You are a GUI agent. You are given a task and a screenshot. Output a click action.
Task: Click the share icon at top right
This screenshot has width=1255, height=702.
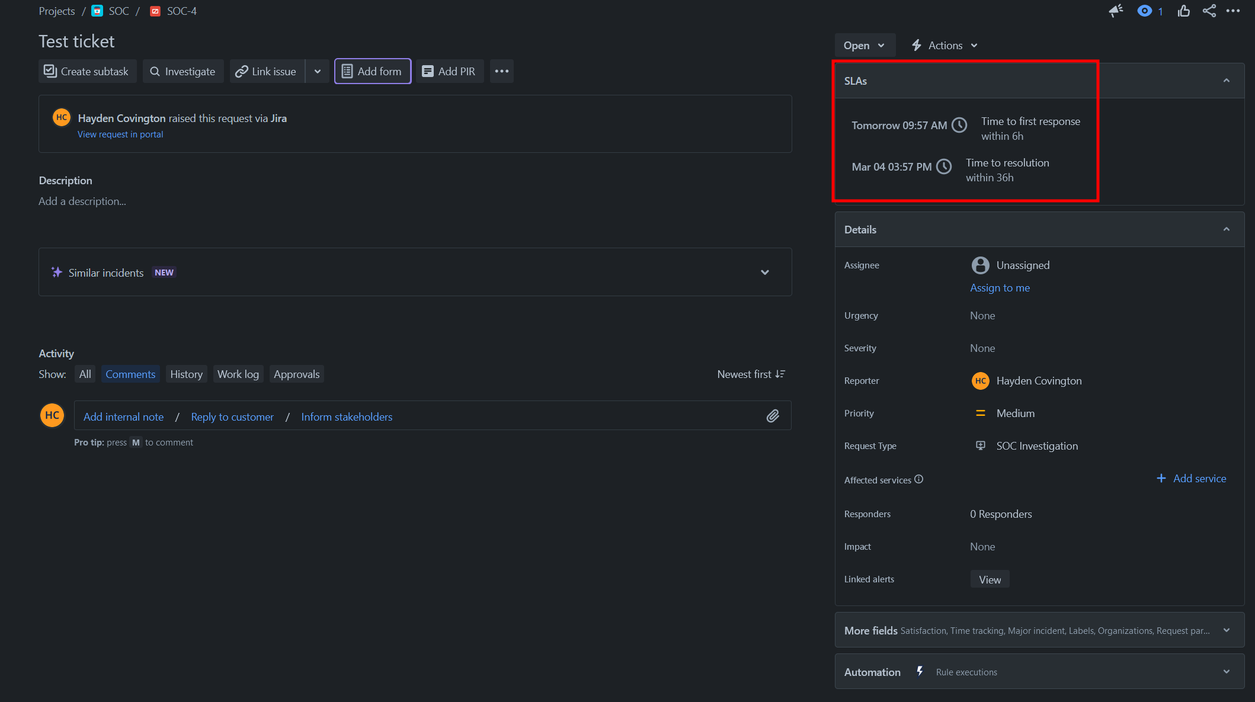pos(1209,11)
